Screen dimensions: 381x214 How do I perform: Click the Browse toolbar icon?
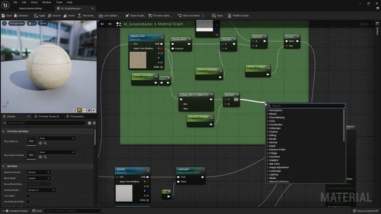pyautogui.click(x=21, y=15)
